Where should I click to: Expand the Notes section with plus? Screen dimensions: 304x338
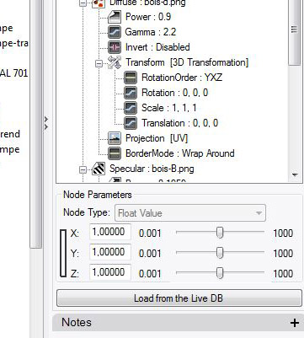295,323
